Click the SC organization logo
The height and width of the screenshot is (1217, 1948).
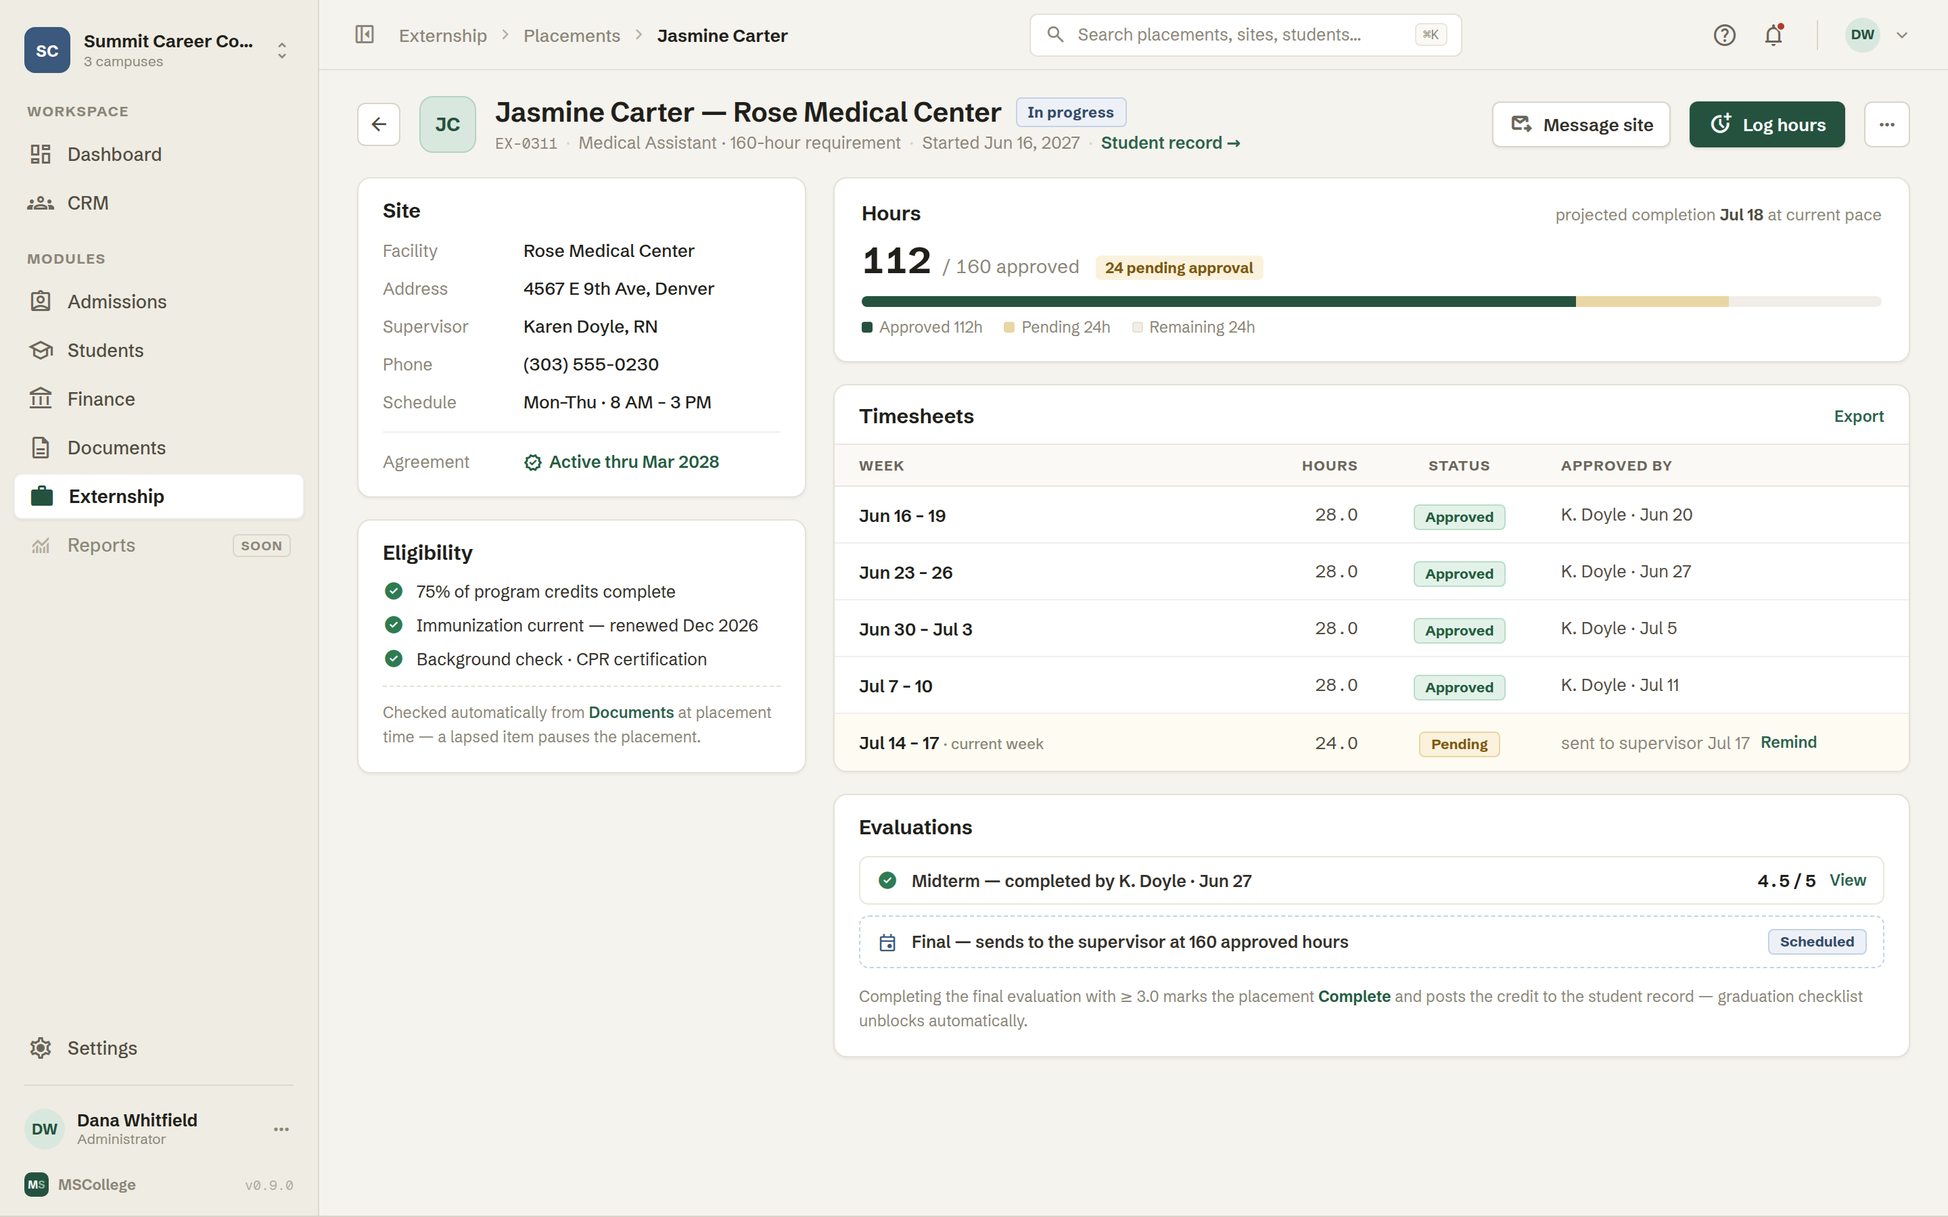point(47,51)
